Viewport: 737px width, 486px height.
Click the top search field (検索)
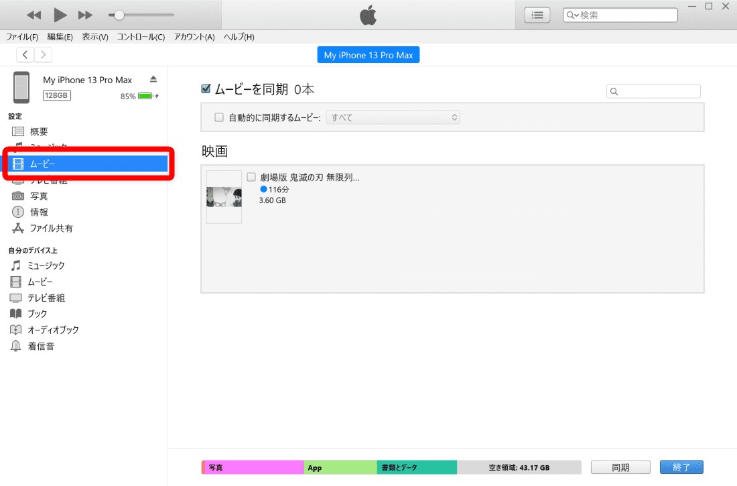click(620, 15)
